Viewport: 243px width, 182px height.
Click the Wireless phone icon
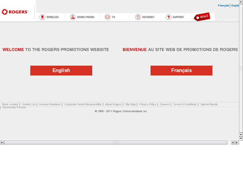(x=42, y=17)
